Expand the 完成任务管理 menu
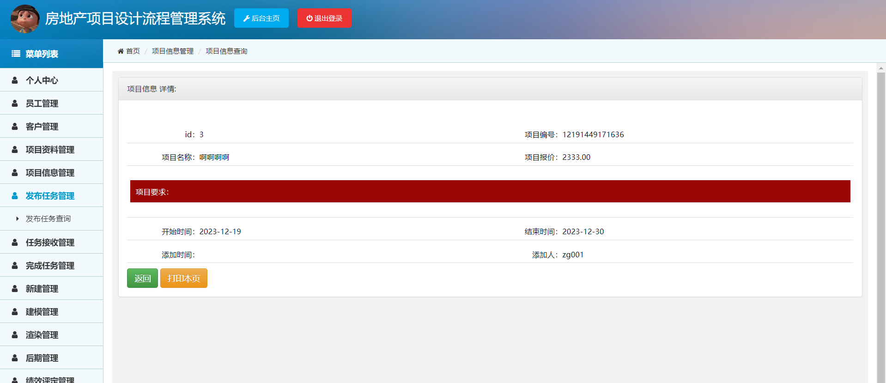This screenshot has height=383, width=886. point(51,265)
